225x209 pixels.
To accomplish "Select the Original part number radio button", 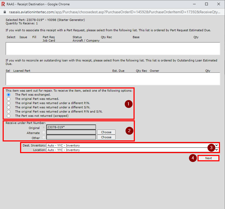I will [x=43, y=127].
